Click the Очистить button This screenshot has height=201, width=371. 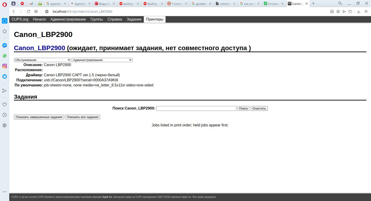click(259, 108)
